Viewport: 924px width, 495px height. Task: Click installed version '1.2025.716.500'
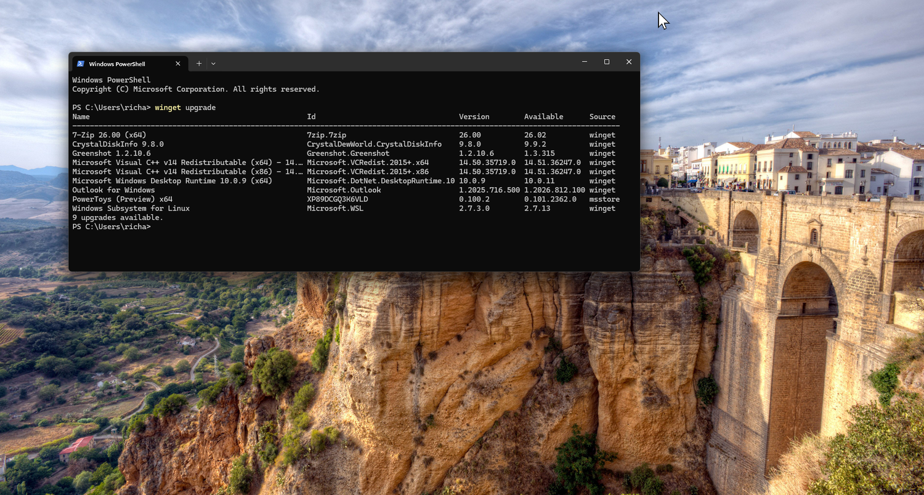click(x=490, y=190)
